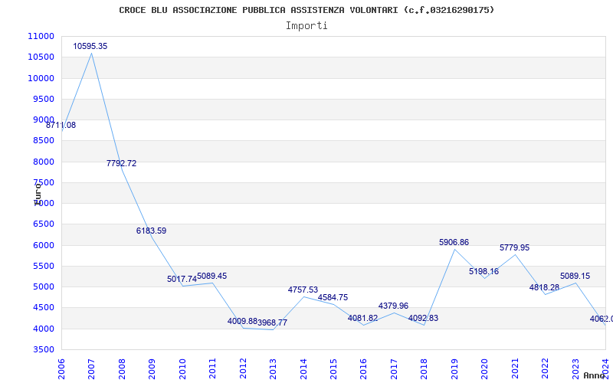
Task: Click the 2014 year axis label
Action: tap(303, 369)
